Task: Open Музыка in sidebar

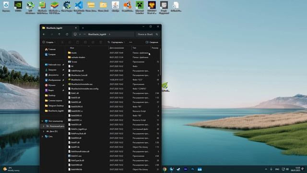Action: (50, 85)
